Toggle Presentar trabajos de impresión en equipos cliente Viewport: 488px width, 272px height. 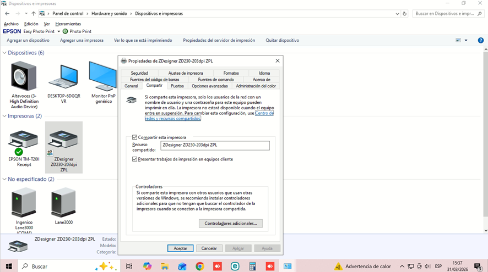[135, 159]
